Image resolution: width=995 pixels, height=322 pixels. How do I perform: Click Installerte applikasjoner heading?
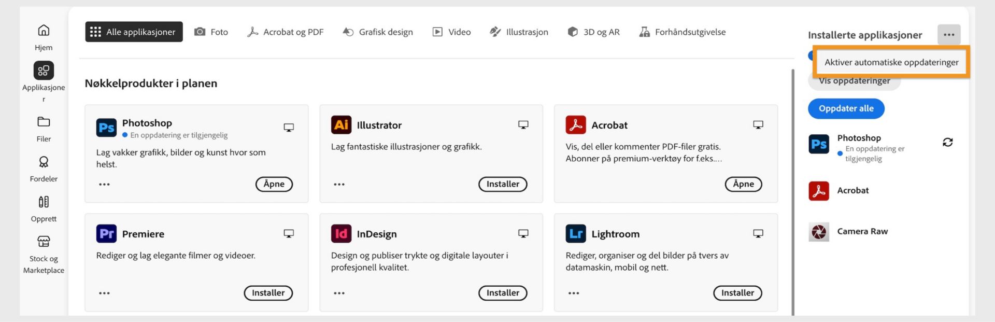[x=865, y=35]
